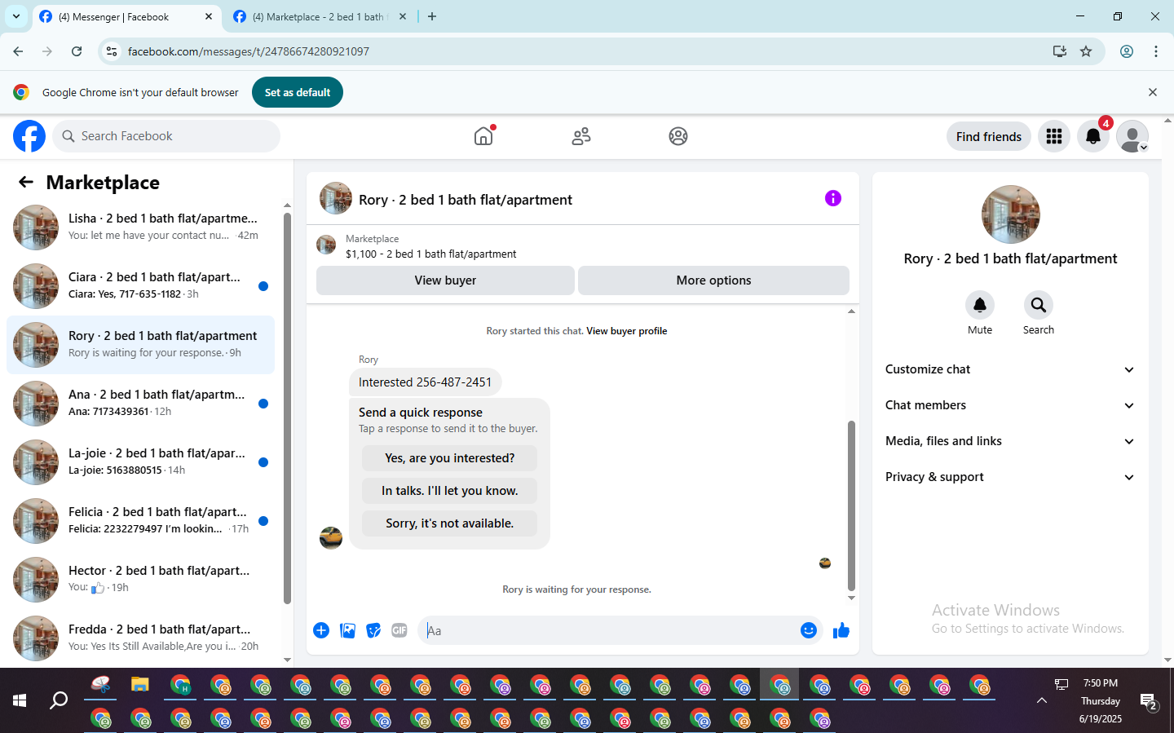Send a thumbs-up like

click(841, 630)
